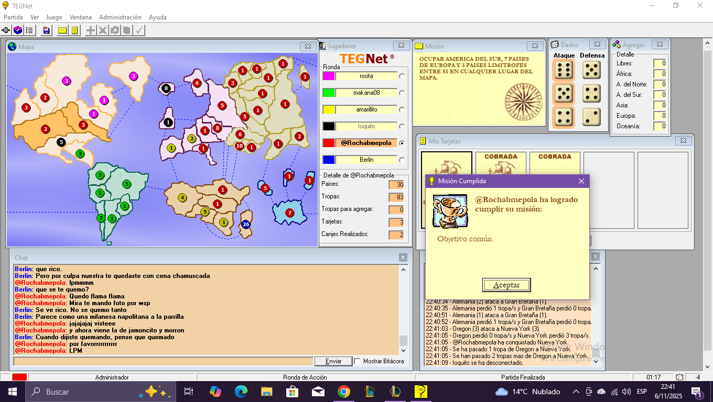Click the chat scrollbar down arrow

pyautogui.click(x=403, y=351)
